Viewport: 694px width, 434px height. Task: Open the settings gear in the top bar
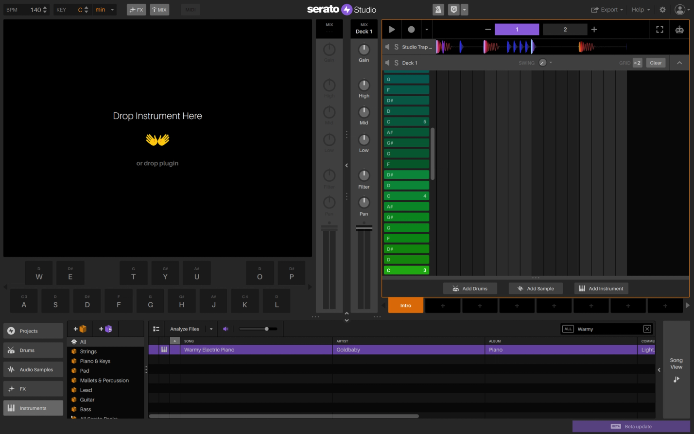tap(662, 9)
